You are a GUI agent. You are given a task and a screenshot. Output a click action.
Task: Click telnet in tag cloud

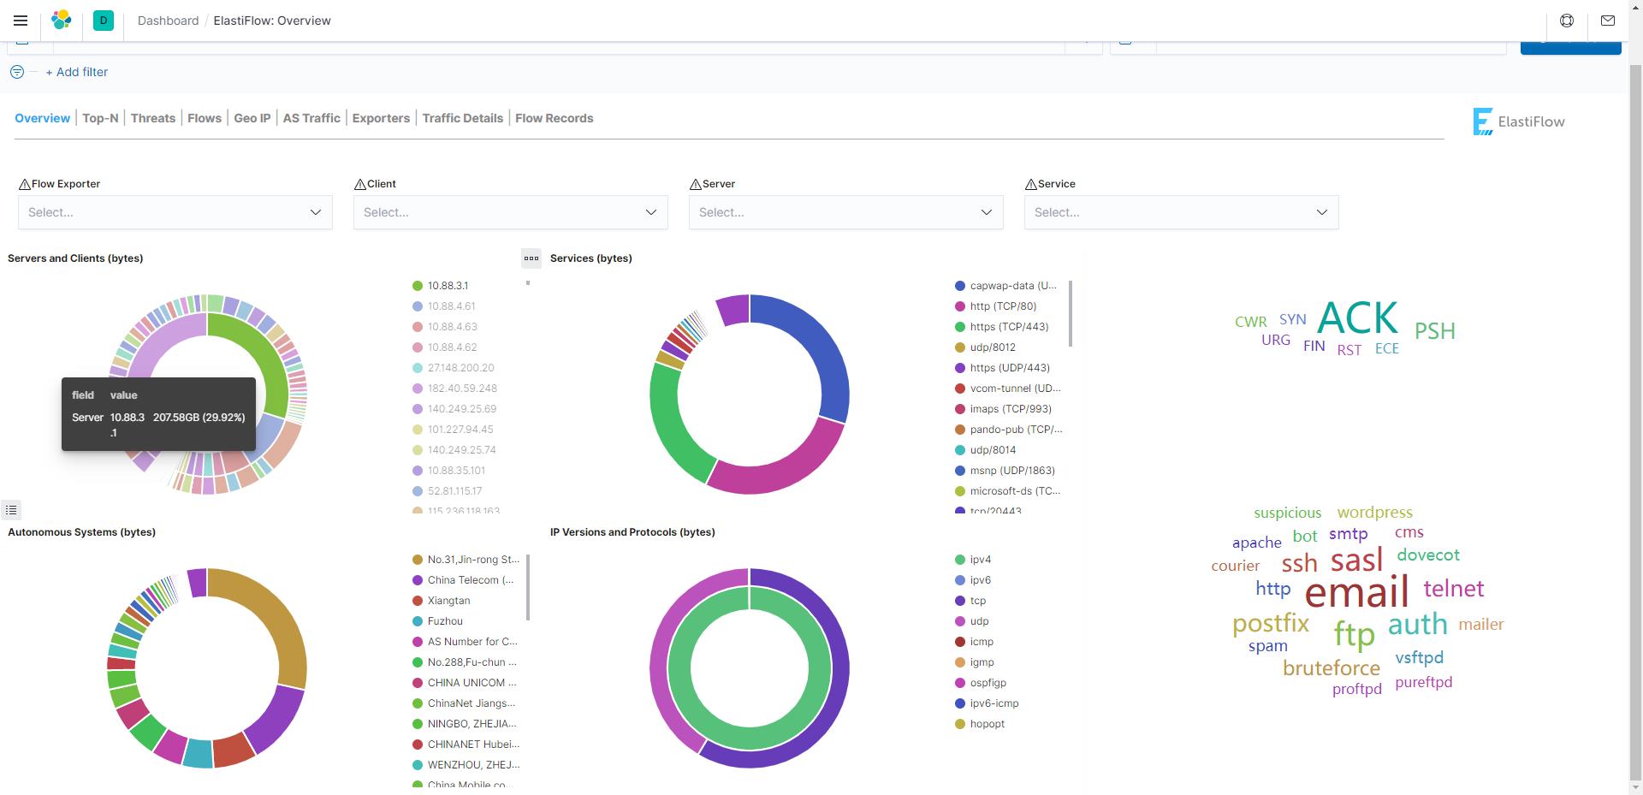pos(1454,589)
